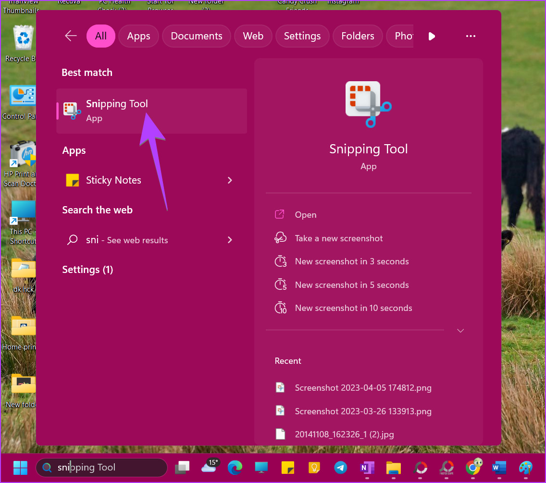Image resolution: width=546 pixels, height=483 pixels.
Task: Launch Telegram from the taskbar
Action: coord(340,467)
